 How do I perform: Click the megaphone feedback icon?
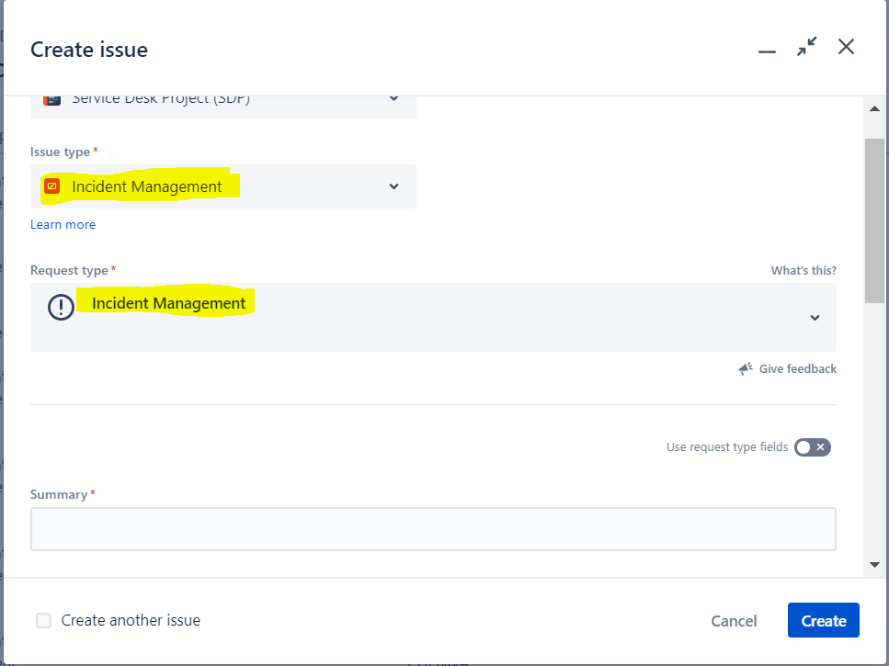pyautogui.click(x=746, y=368)
